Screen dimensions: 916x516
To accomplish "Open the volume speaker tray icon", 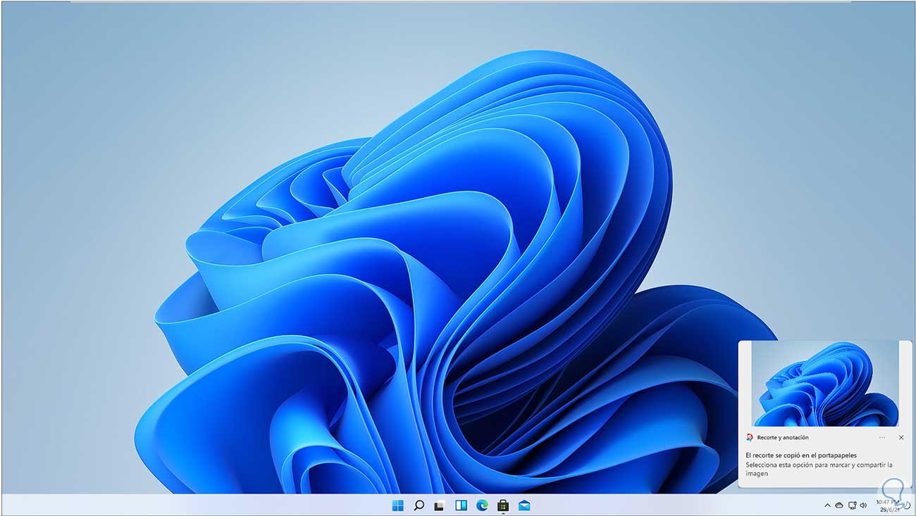I will point(864,505).
